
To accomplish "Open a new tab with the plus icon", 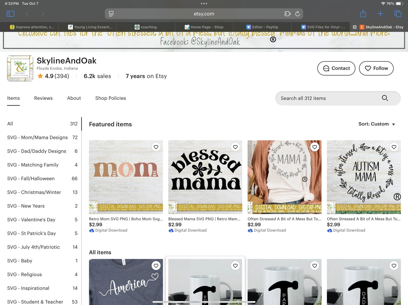I will 380,14.
